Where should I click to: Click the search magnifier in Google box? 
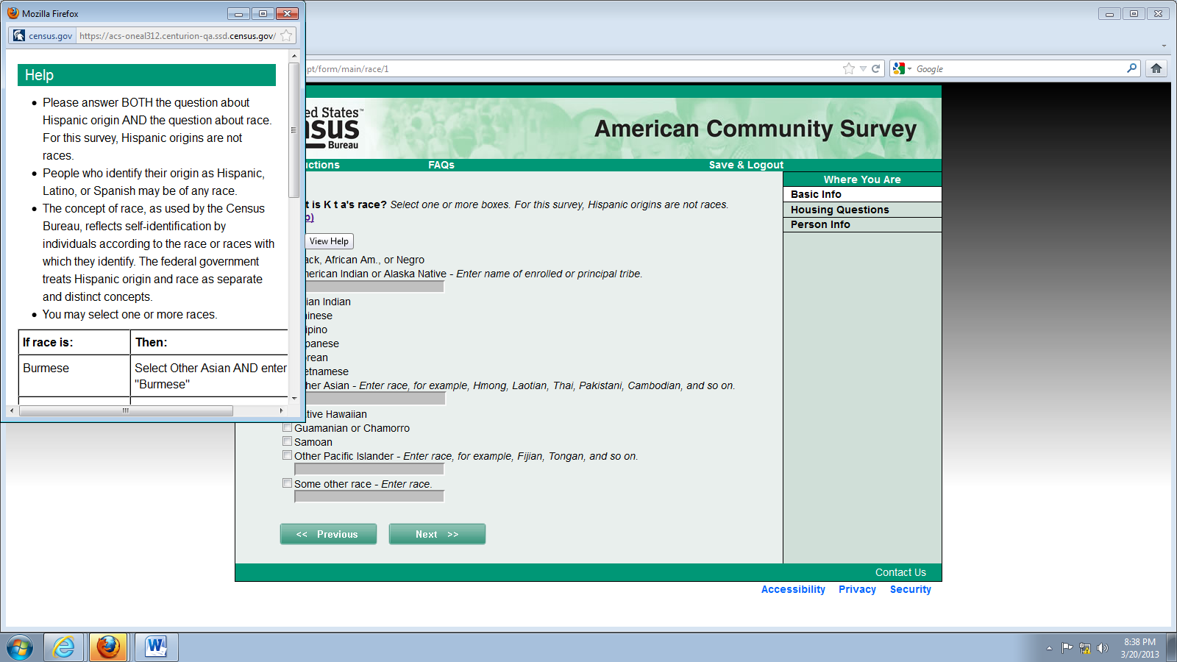[x=1131, y=68]
